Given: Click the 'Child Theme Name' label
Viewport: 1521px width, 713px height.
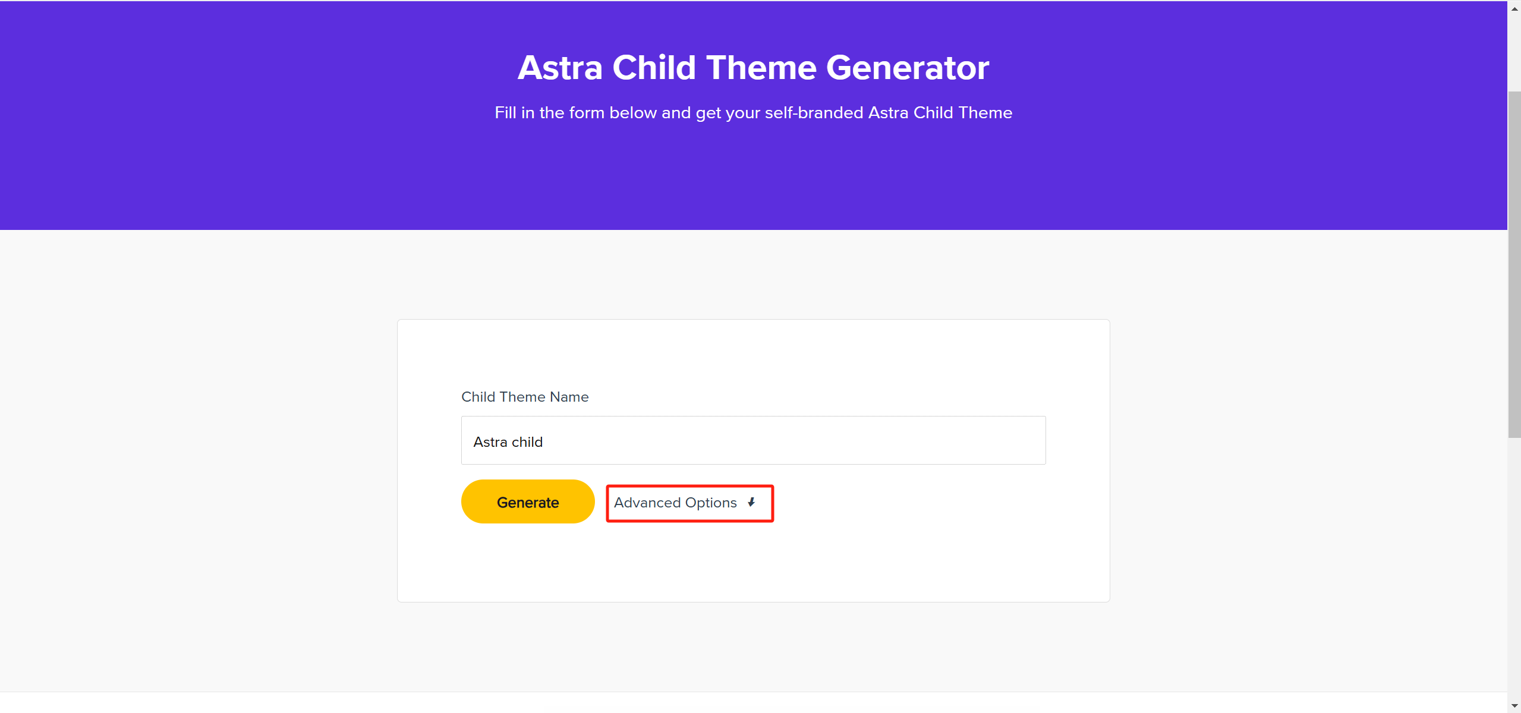Looking at the screenshot, I should 524,396.
